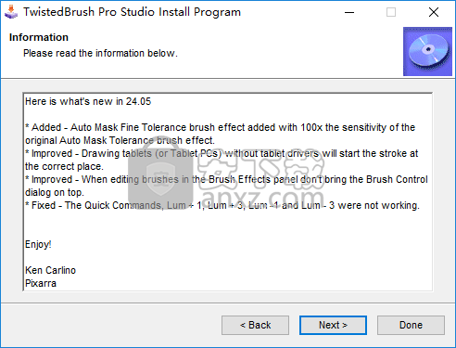
Task: Click the window title text
Action: click(132, 12)
